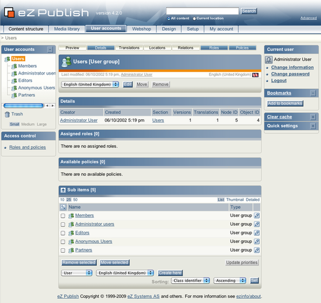Image resolution: width=321 pixels, height=303 pixels.
Task: Click the invert selection icon beside Name
Action: coord(63,207)
